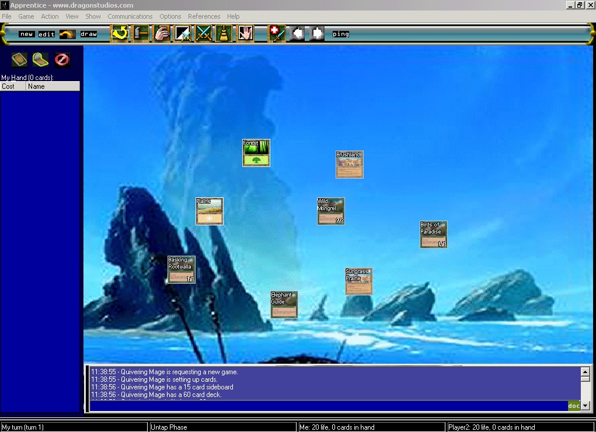Open the Game menu
The height and width of the screenshot is (432, 596).
[x=26, y=16]
